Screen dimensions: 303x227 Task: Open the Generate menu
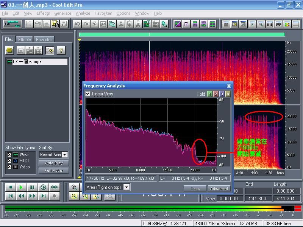(63, 13)
